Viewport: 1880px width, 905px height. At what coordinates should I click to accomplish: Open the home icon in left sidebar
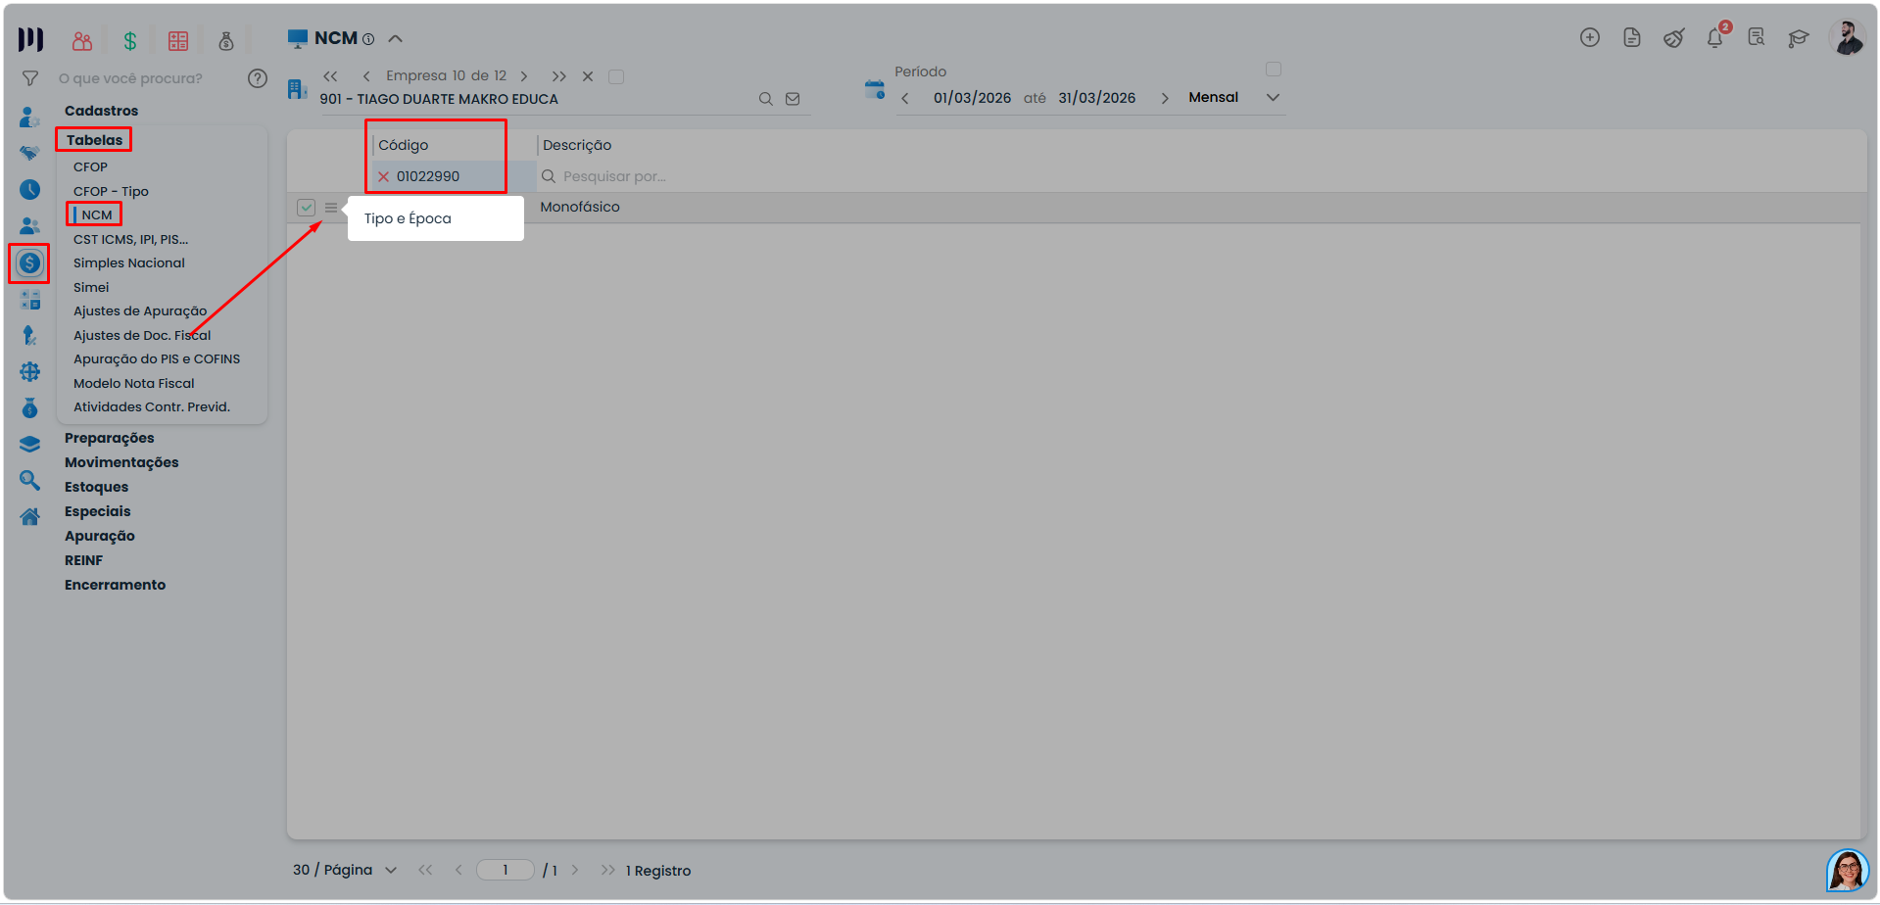pyautogui.click(x=29, y=516)
